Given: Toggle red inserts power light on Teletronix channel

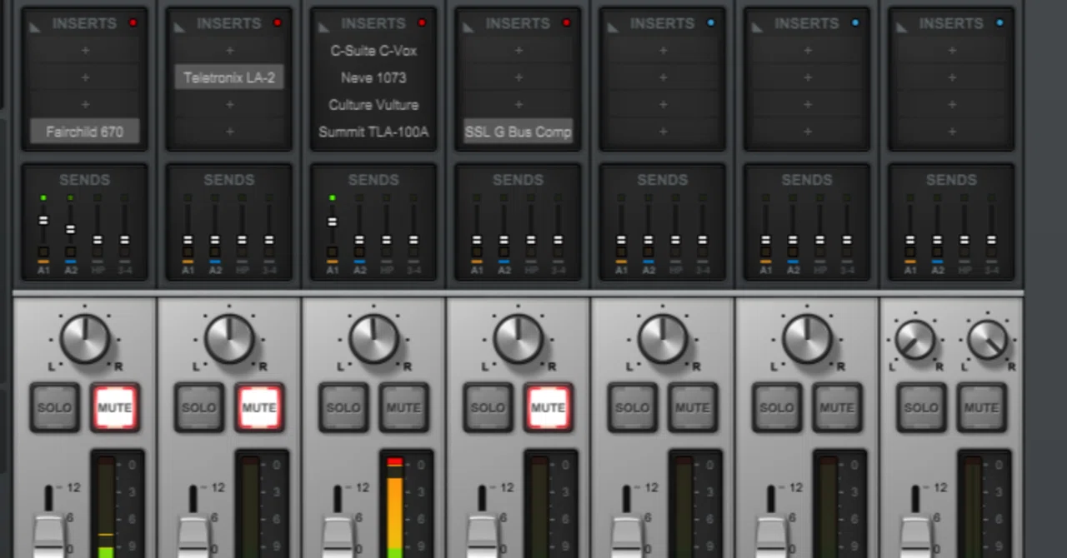Looking at the screenshot, I should click(278, 22).
